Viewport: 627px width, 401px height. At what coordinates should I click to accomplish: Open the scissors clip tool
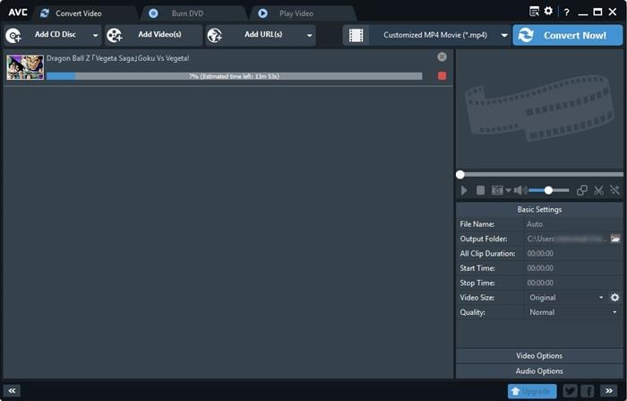598,190
